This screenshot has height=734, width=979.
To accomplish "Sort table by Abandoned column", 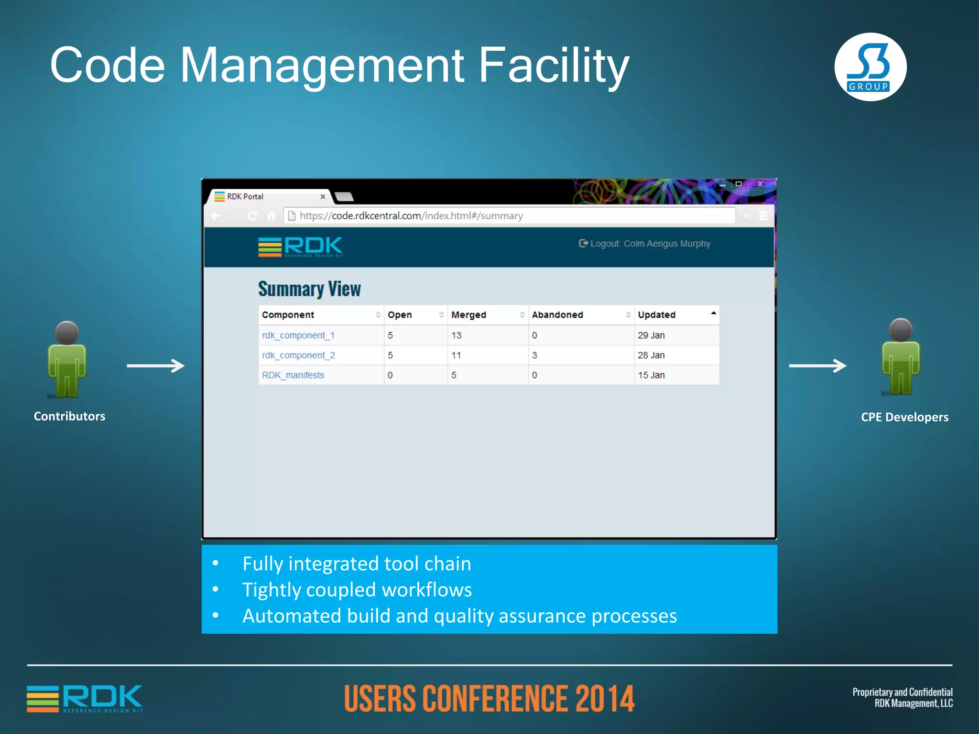I will [x=581, y=315].
